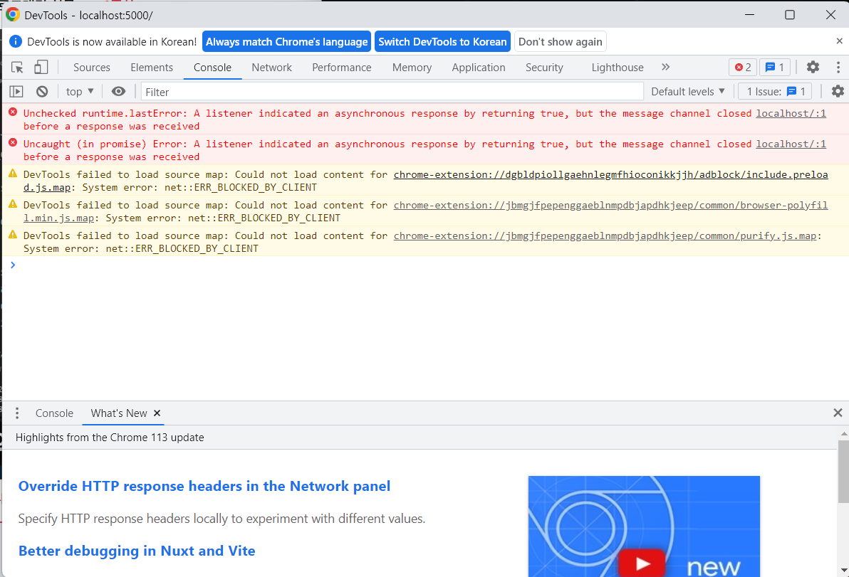Open the Performance tab

[342, 68]
